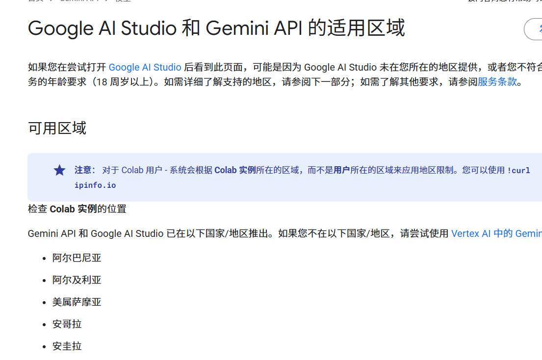Click the 可用区域 section heading
The image size is (542, 360).
pos(57,128)
